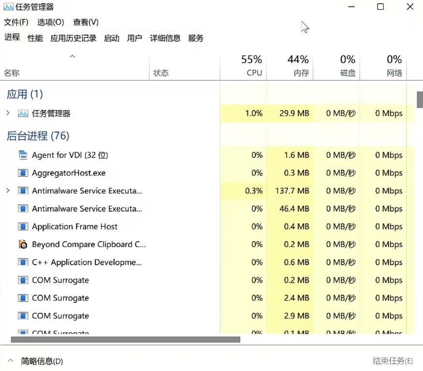Sort processes by the 内存 column header
This screenshot has height=371, width=423.
coord(298,67)
